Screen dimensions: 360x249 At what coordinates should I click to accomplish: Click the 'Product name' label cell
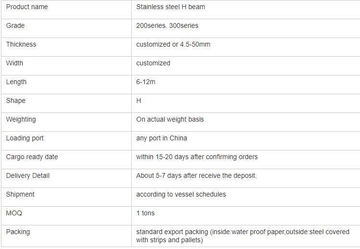[66, 10]
